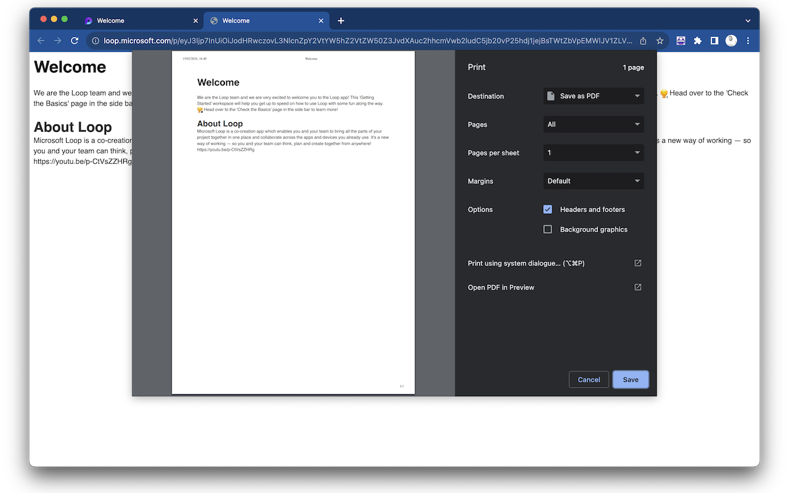Click the Loop favicon on first tab

89,20
